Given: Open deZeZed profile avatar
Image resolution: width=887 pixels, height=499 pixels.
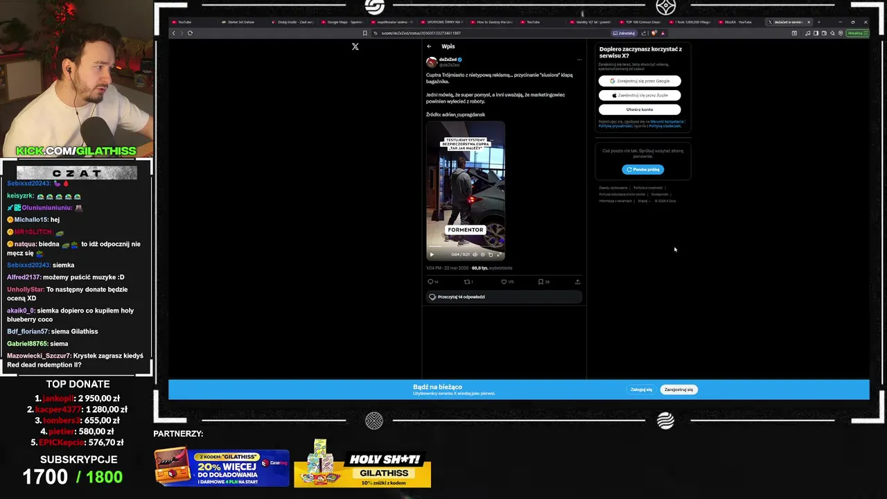Looking at the screenshot, I should coord(431,62).
